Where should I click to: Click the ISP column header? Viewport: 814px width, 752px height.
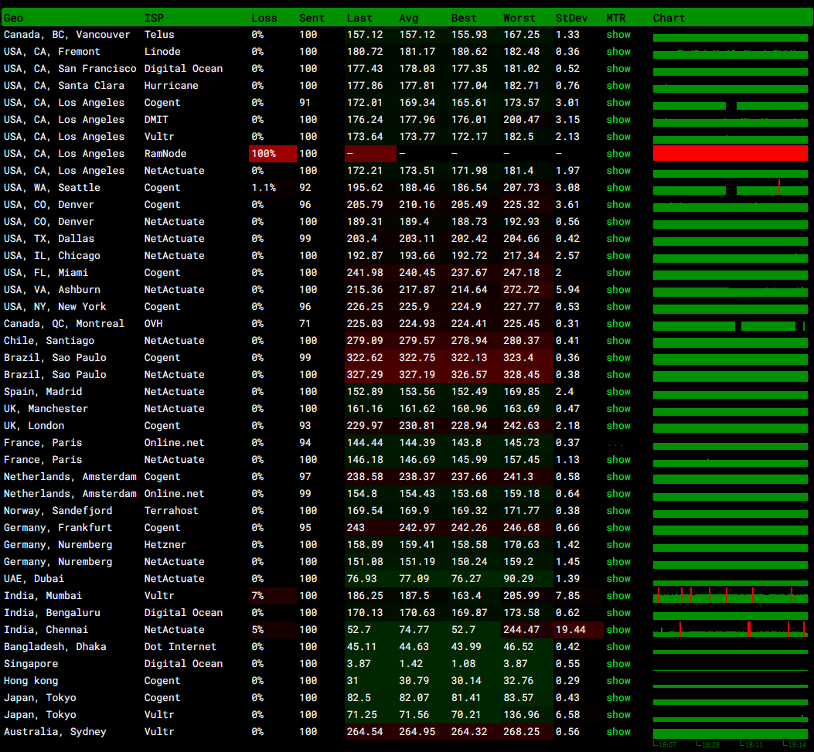pyautogui.click(x=154, y=19)
